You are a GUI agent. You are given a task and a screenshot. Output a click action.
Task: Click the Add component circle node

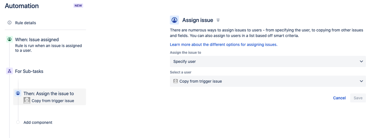[x=18, y=122]
